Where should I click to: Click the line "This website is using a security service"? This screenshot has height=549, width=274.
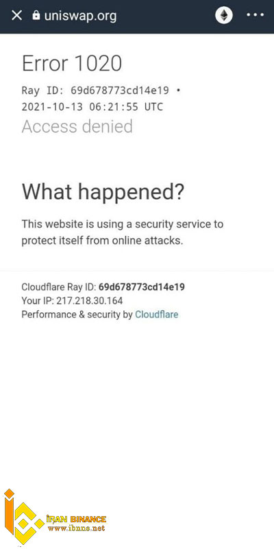pyautogui.click(x=123, y=224)
